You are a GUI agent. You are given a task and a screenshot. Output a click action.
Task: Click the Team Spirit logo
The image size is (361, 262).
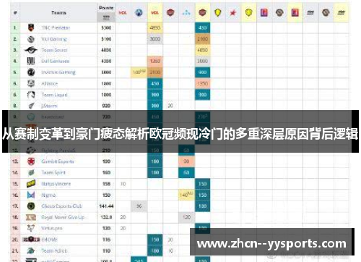[x=31, y=172]
